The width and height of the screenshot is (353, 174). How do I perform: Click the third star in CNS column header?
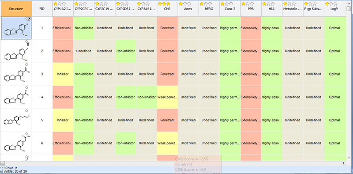(x=168, y=4)
